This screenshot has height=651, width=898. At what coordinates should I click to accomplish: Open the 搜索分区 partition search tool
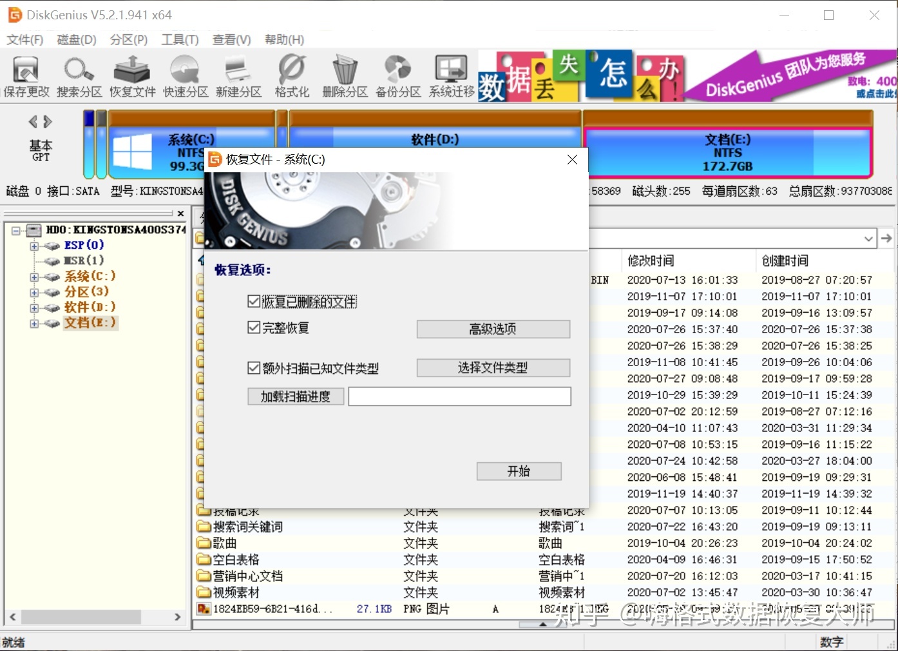[x=79, y=75]
